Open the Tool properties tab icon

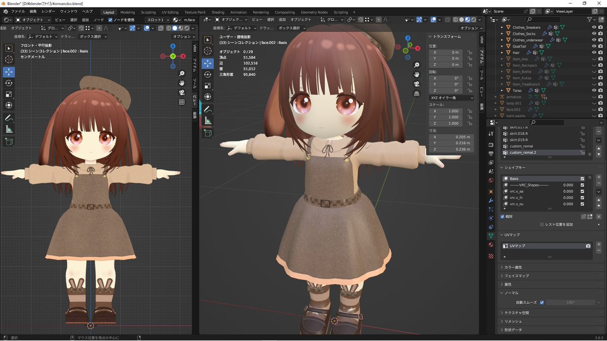[491, 133]
